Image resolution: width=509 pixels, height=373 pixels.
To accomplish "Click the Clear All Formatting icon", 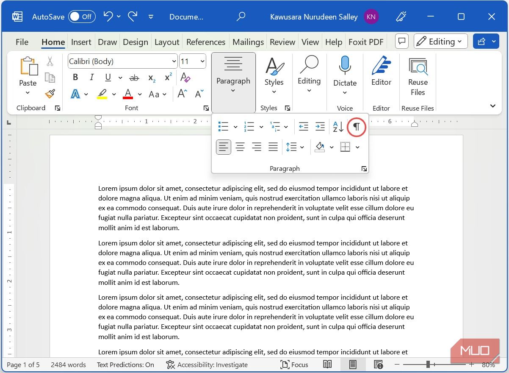I will [x=185, y=78].
